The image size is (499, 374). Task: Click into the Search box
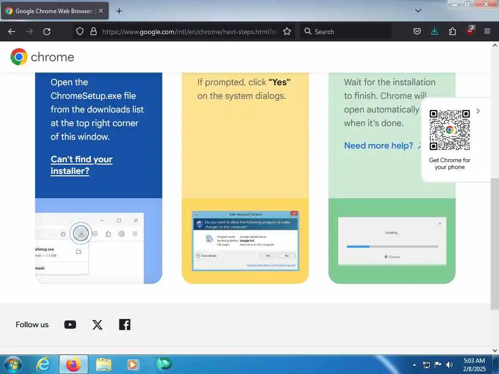pos(345,32)
